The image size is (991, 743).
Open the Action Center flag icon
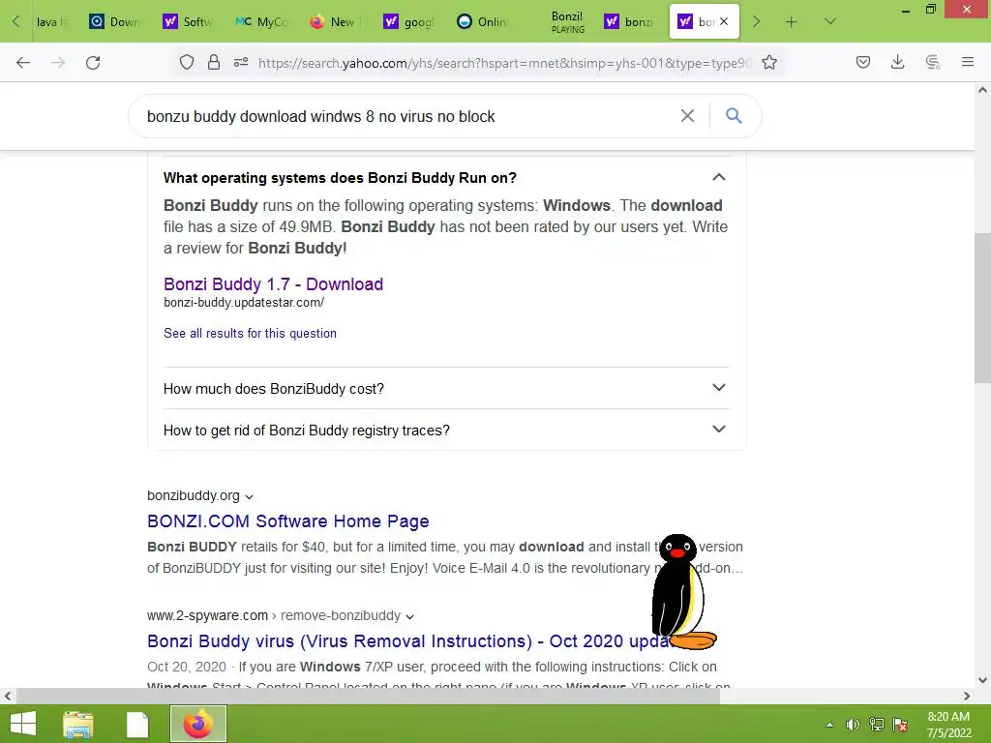900,725
